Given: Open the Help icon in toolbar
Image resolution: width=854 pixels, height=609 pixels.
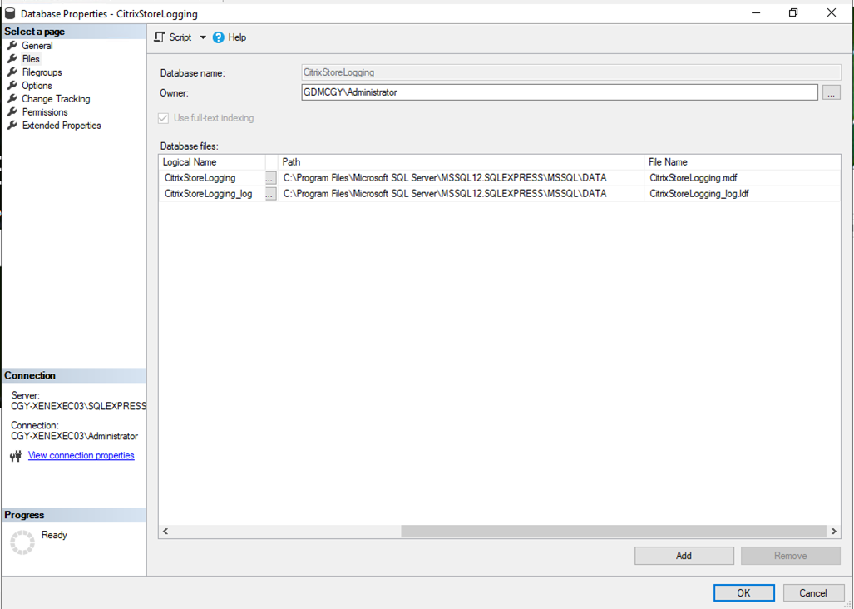Looking at the screenshot, I should 219,37.
